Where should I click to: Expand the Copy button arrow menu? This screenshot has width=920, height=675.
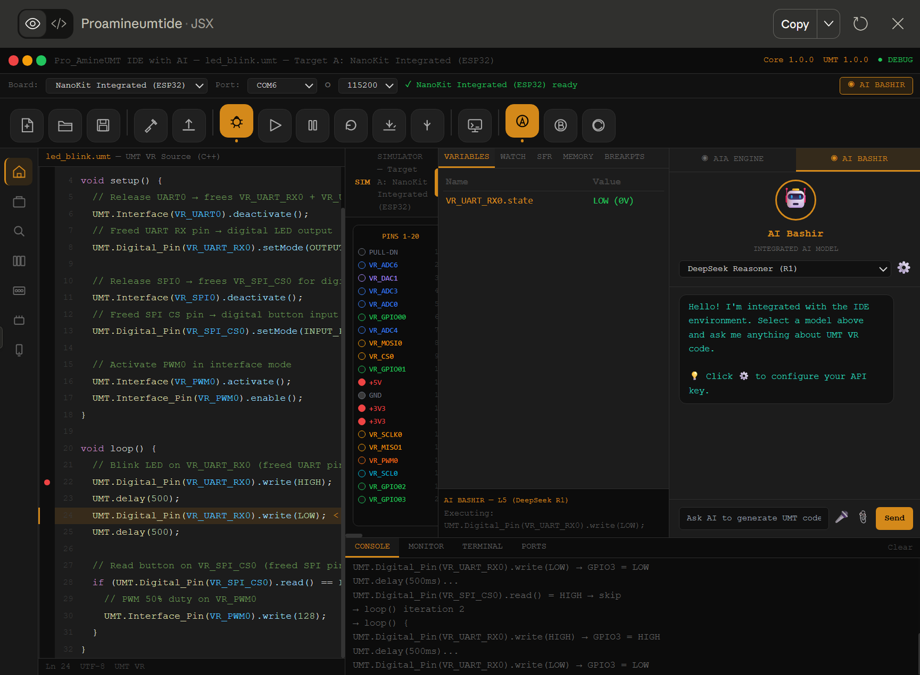829,24
